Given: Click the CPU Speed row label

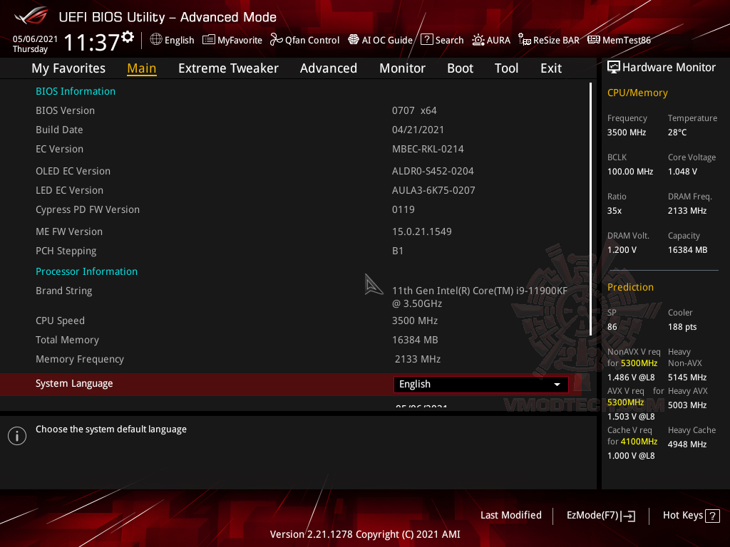Looking at the screenshot, I should tap(60, 321).
